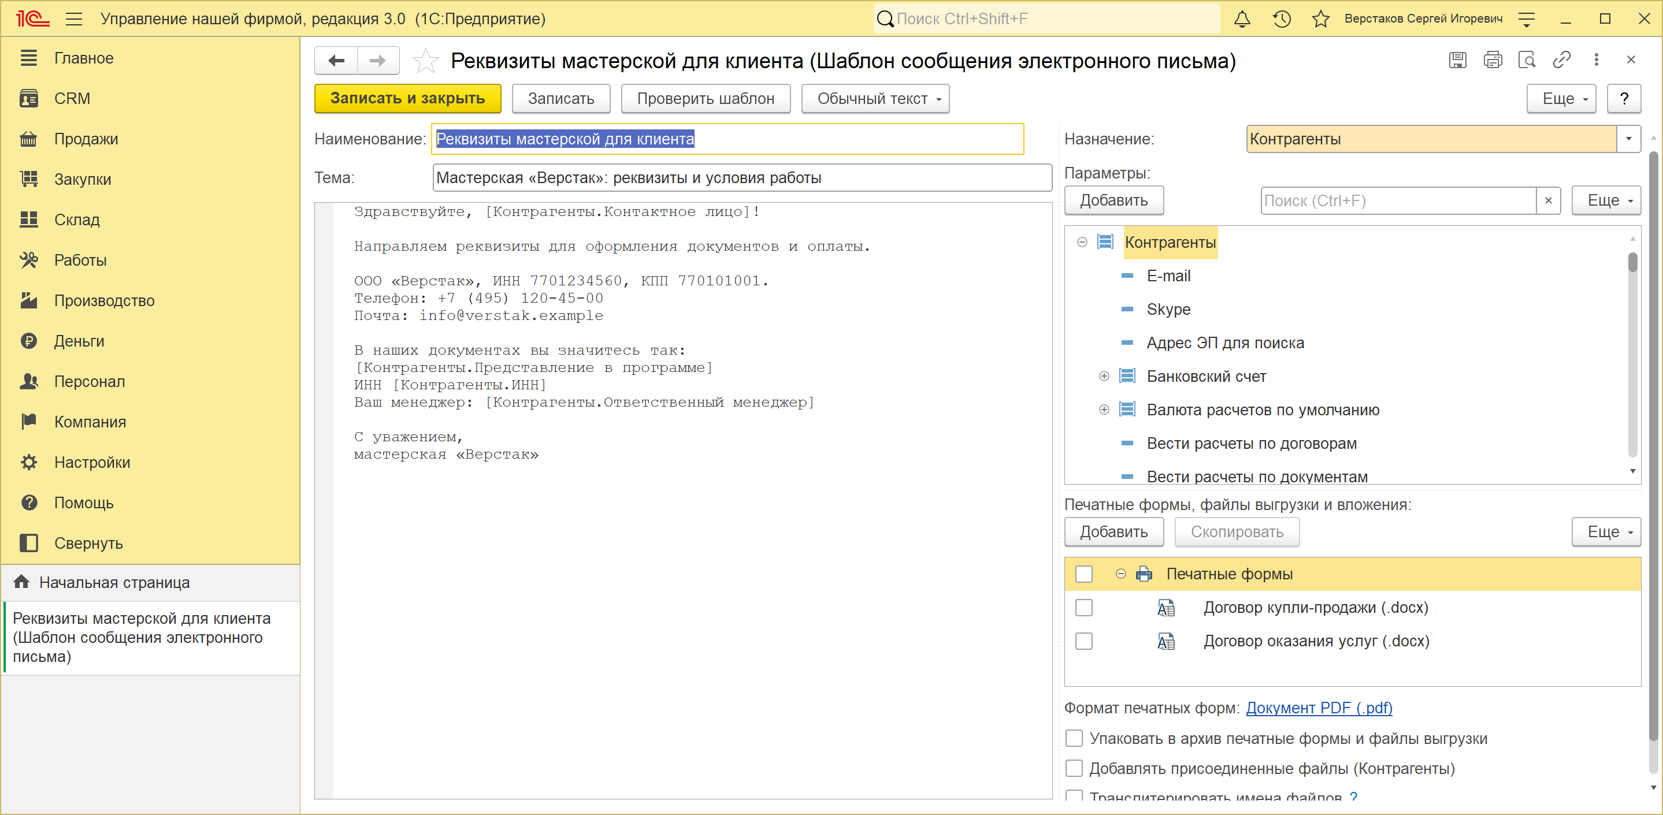Check Договор оказания услуг (.docx)
1663x815 pixels.
click(x=1084, y=641)
